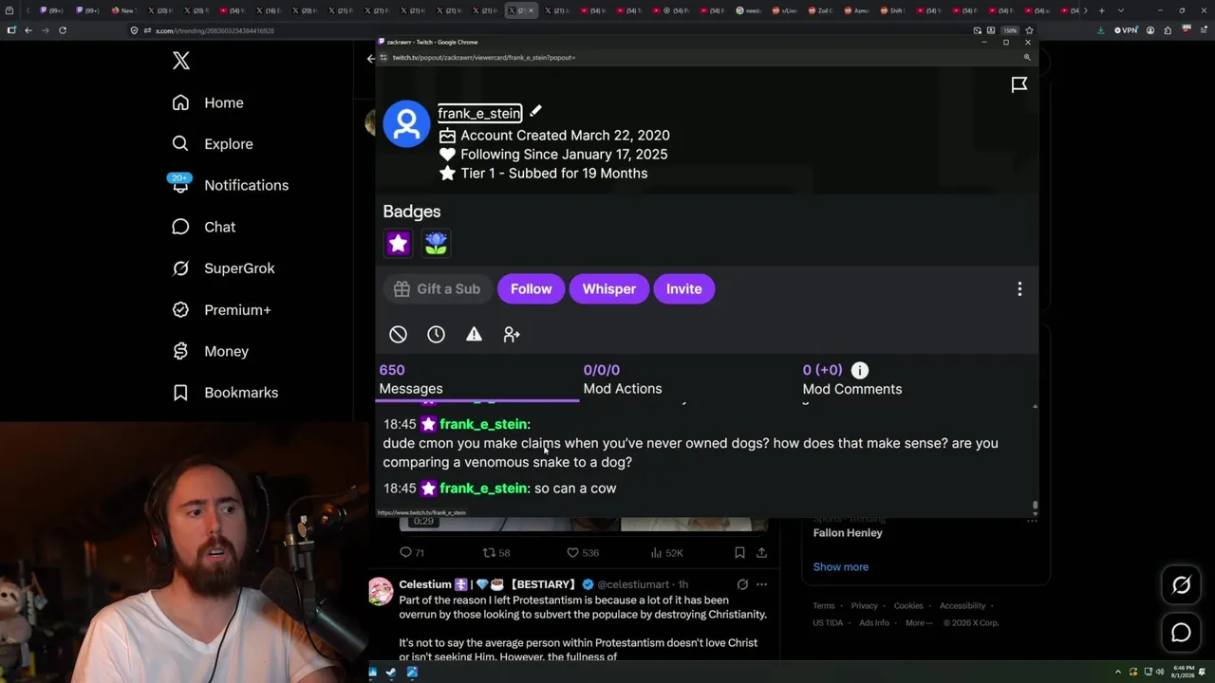Click the back arrow on the X page
Viewport: 1215px width, 683px height.
[x=371, y=59]
